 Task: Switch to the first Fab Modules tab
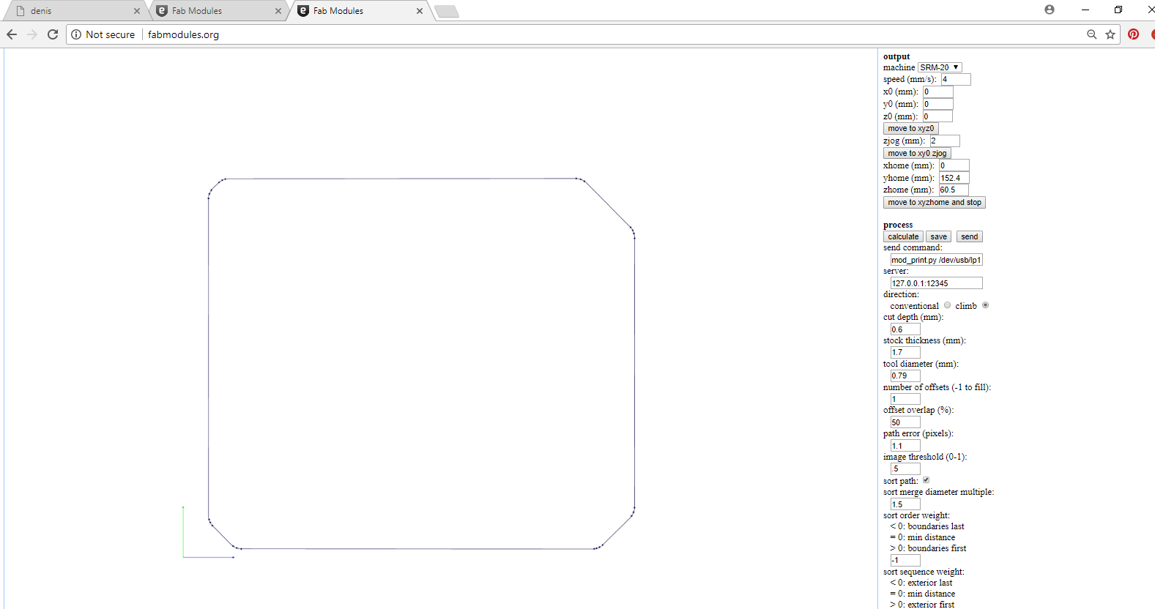(x=220, y=11)
